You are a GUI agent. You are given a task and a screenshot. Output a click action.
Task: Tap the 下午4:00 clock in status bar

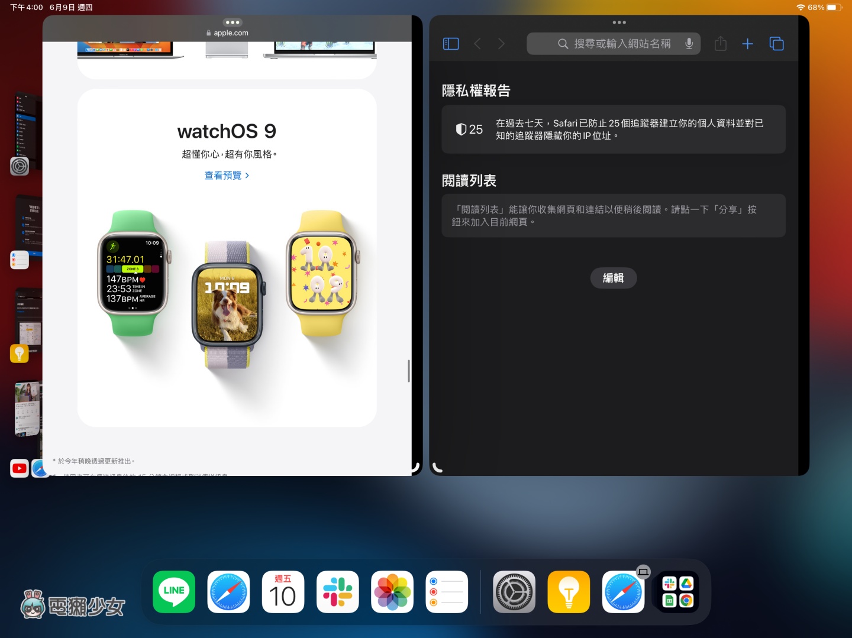(27, 7)
